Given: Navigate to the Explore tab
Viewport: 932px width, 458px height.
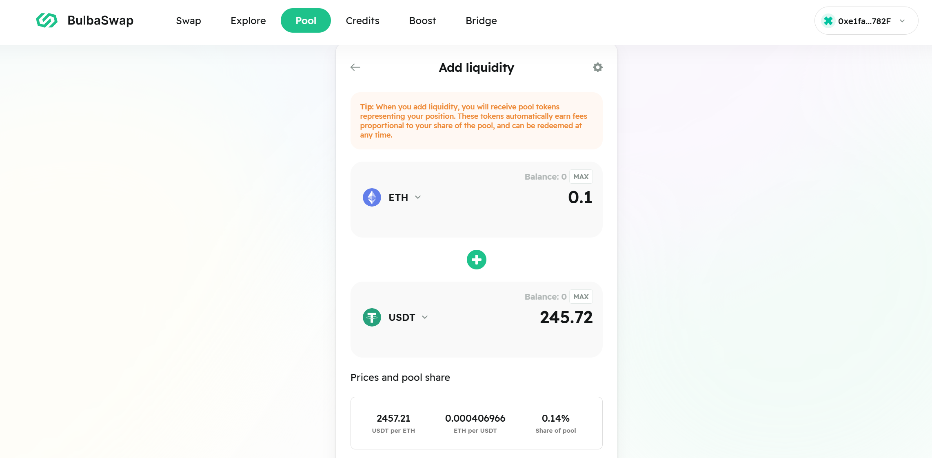Looking at the screenshot, I should coord(248,21).
